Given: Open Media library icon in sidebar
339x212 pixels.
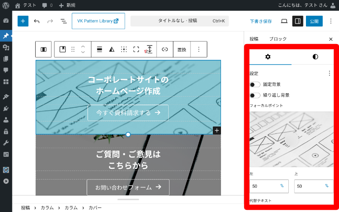Looking at the screenshot, I should tap(6, 47).
